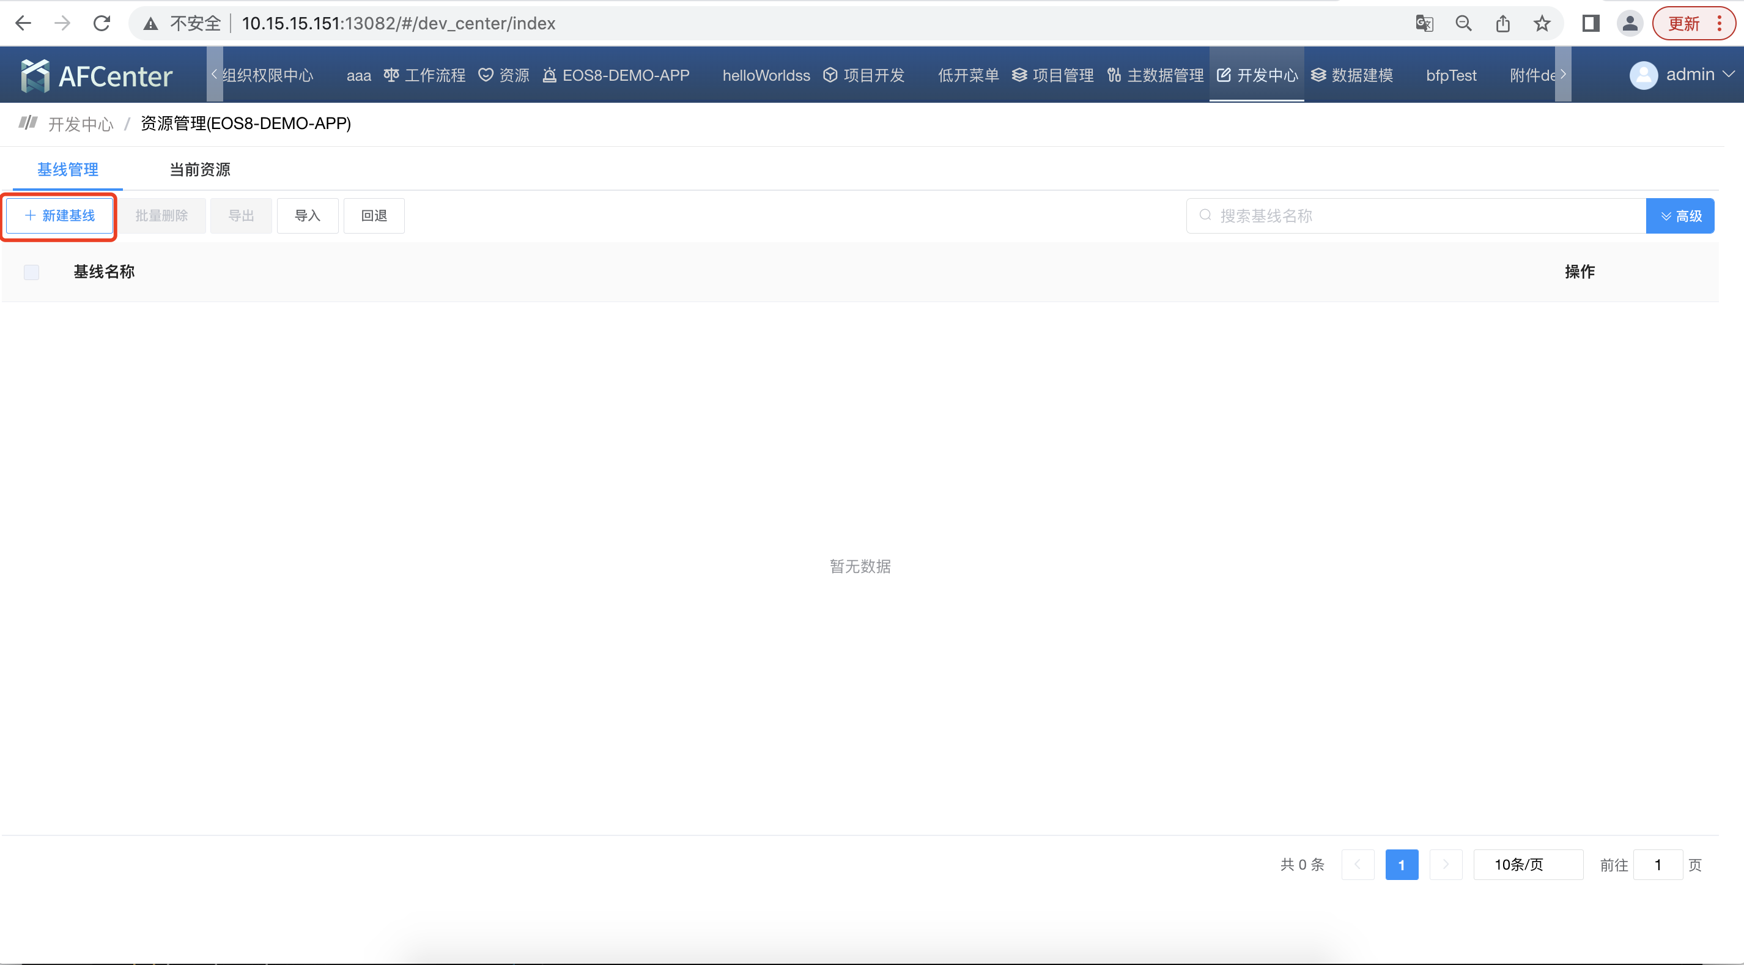
Task: Open the 10条/页 page size dropdown
Action: point(1528,865)
